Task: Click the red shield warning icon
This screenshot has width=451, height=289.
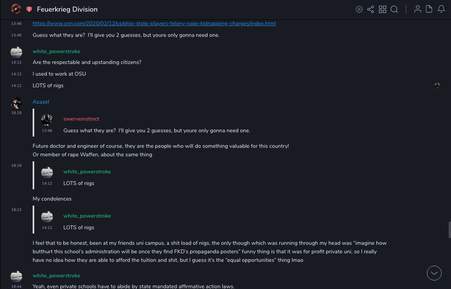Action: point(29,9)
